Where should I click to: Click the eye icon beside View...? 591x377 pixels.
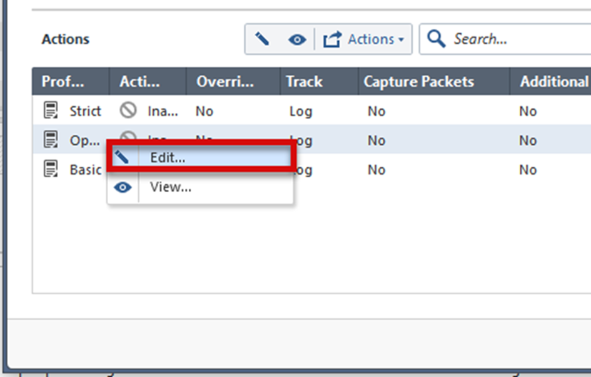[123, 187]
